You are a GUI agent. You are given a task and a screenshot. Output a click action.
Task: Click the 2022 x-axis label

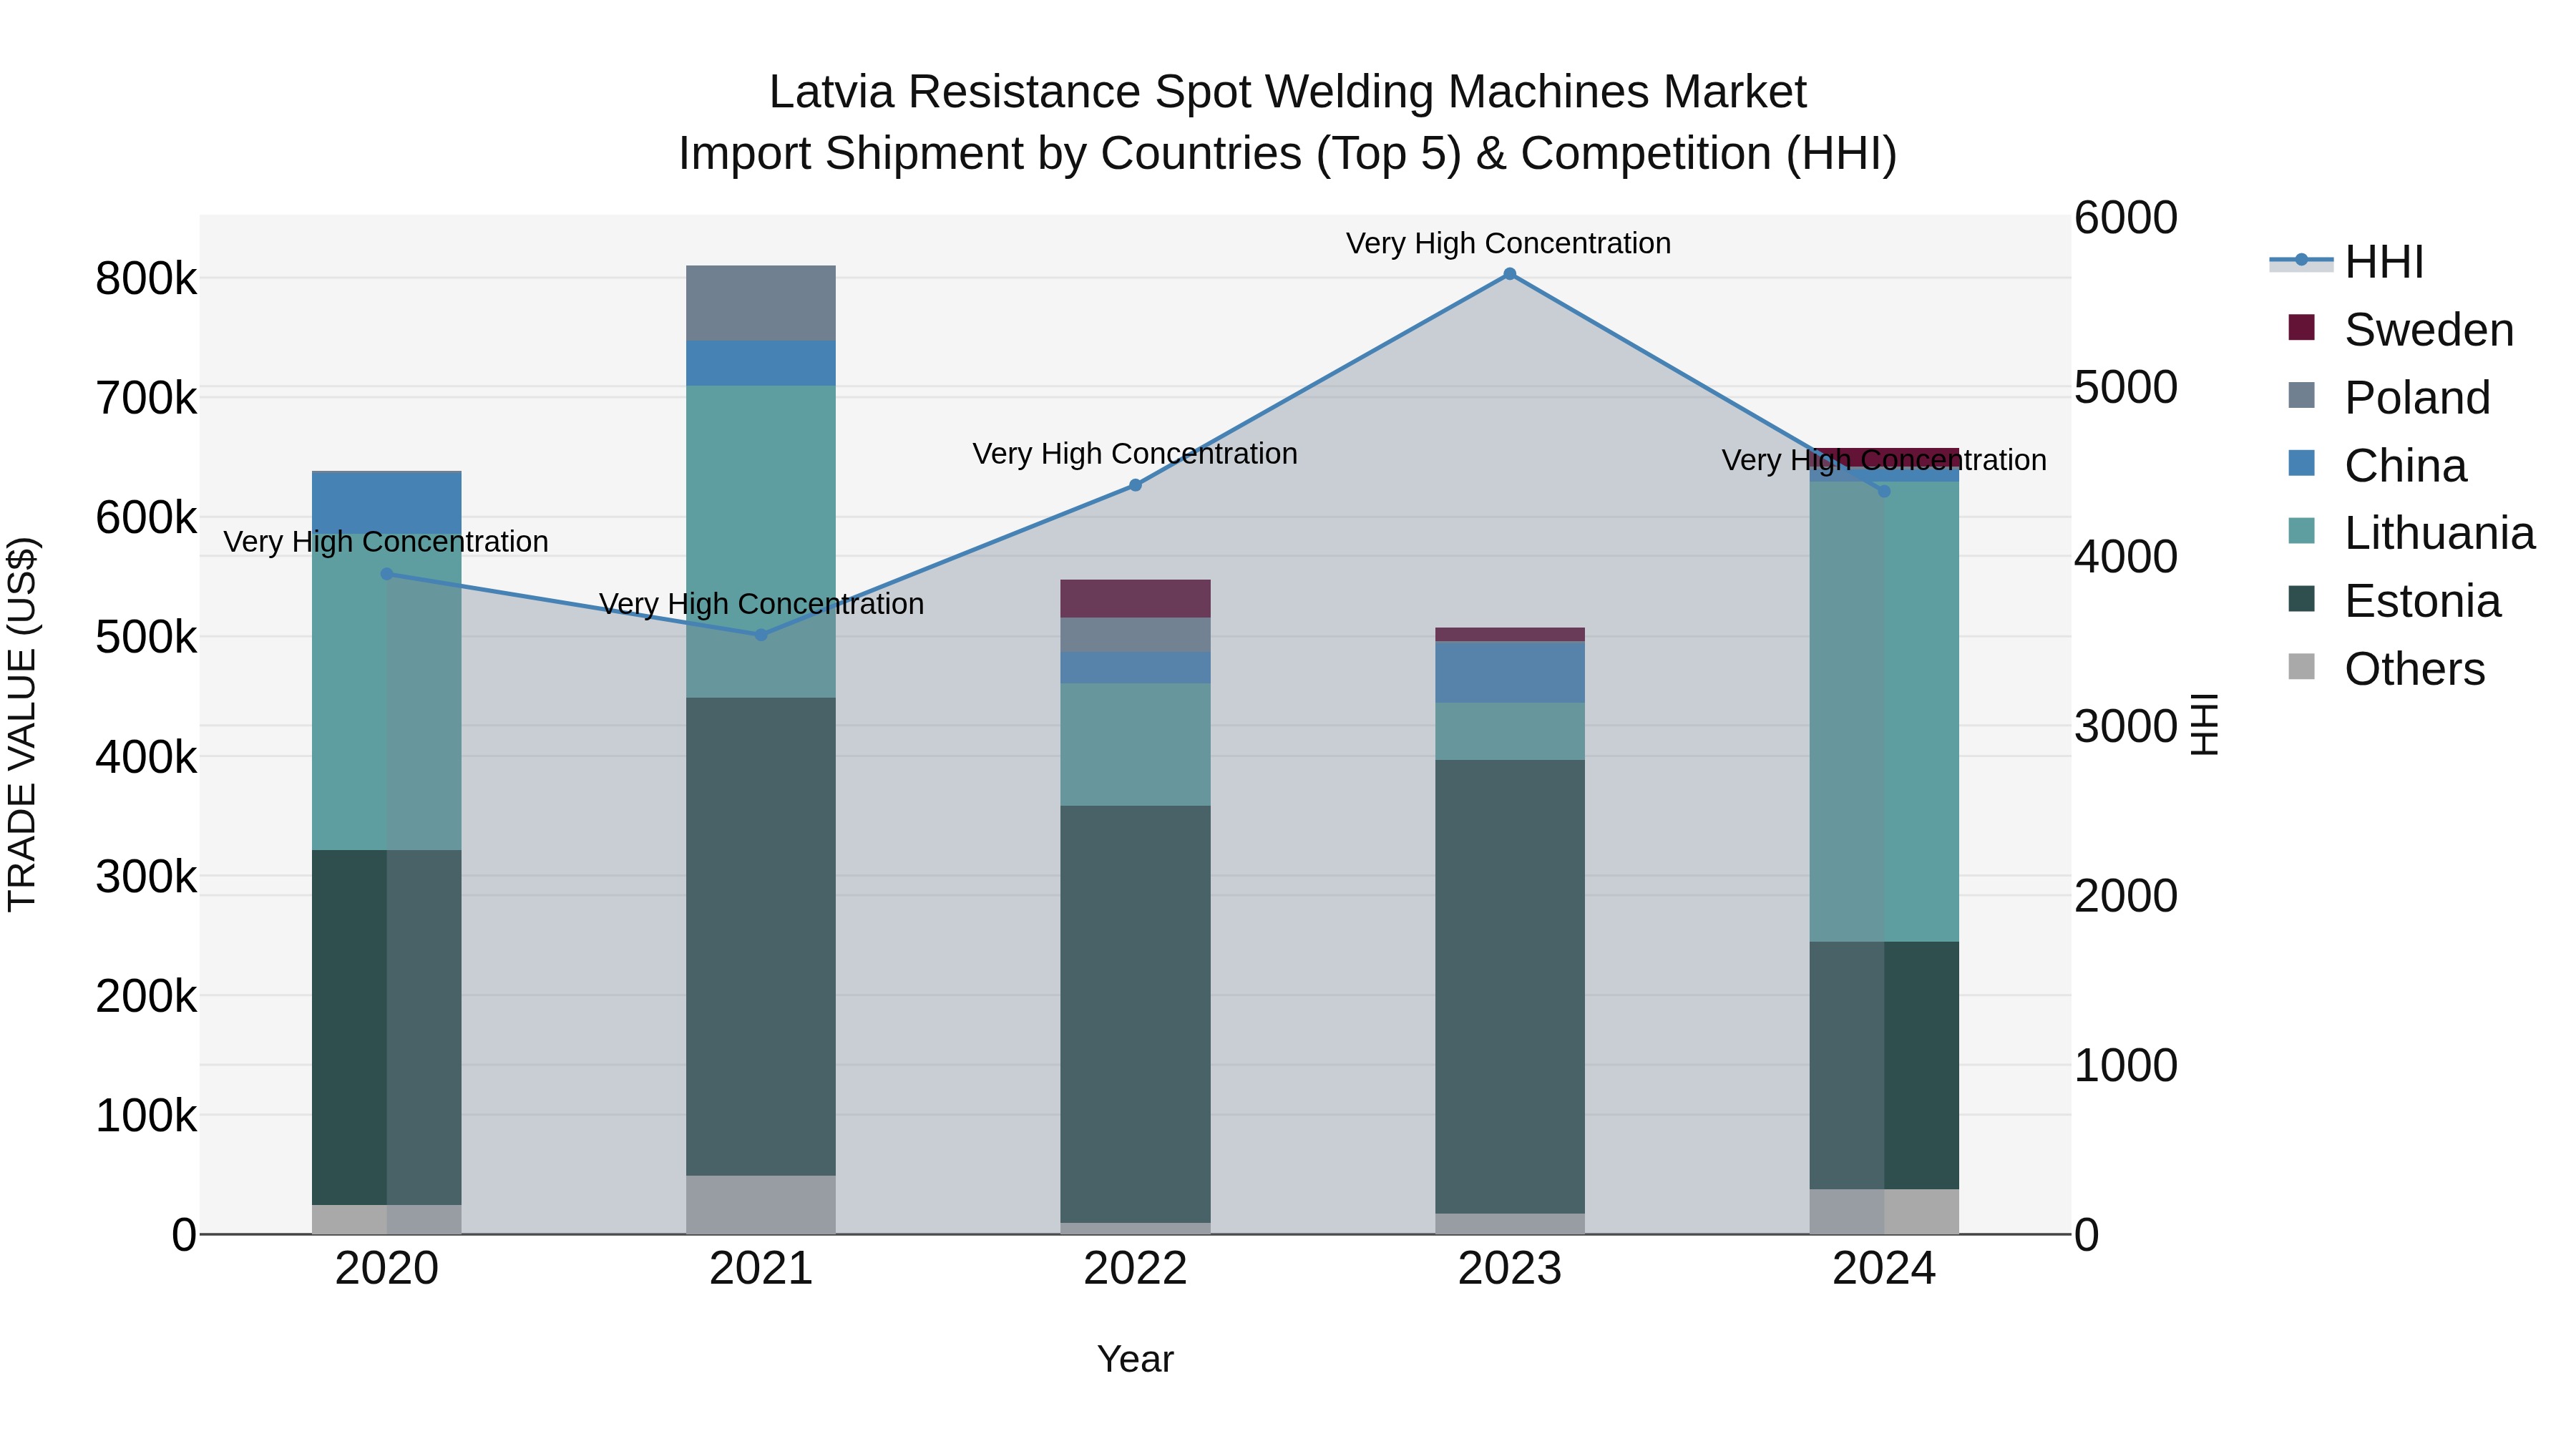(x=1135, y=1269)
